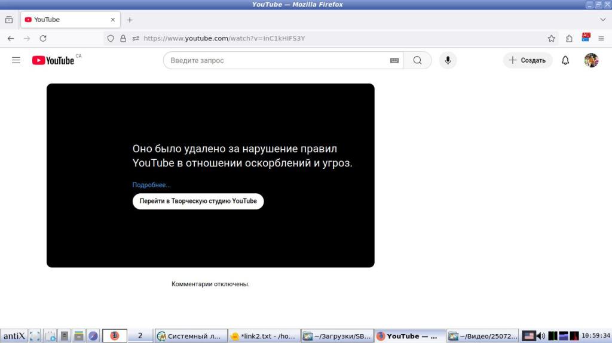The image size is (612, 343).
Task: Switch to "*link2.txt" taskbar window
Action: (x=264, y=336)
